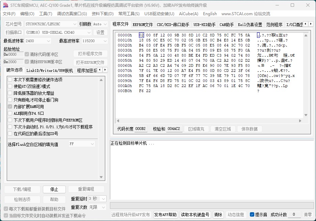Click hardware options list scroll down arrow
316x221 pixels.
(101, 177)
